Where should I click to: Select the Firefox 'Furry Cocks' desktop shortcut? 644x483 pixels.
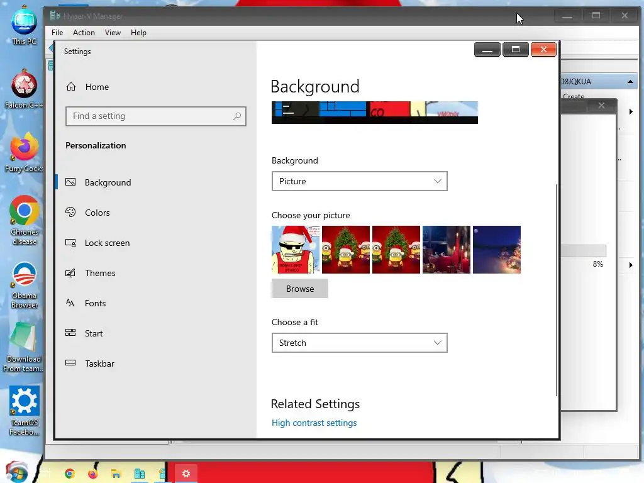click(24, 153)
